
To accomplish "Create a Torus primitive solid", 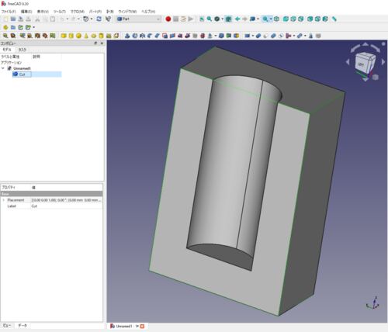I will point(94,36).
